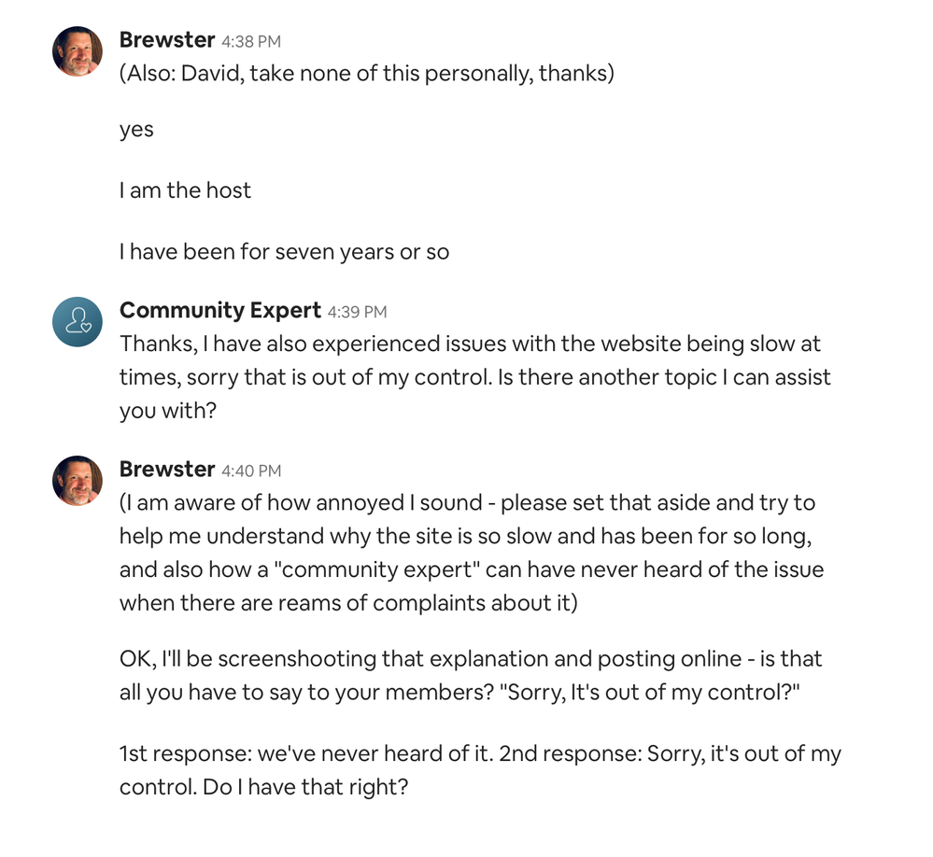The height and width of the screenshot is (857, 933).
Task: Click the short "yes" message
Action: (136, 130)
